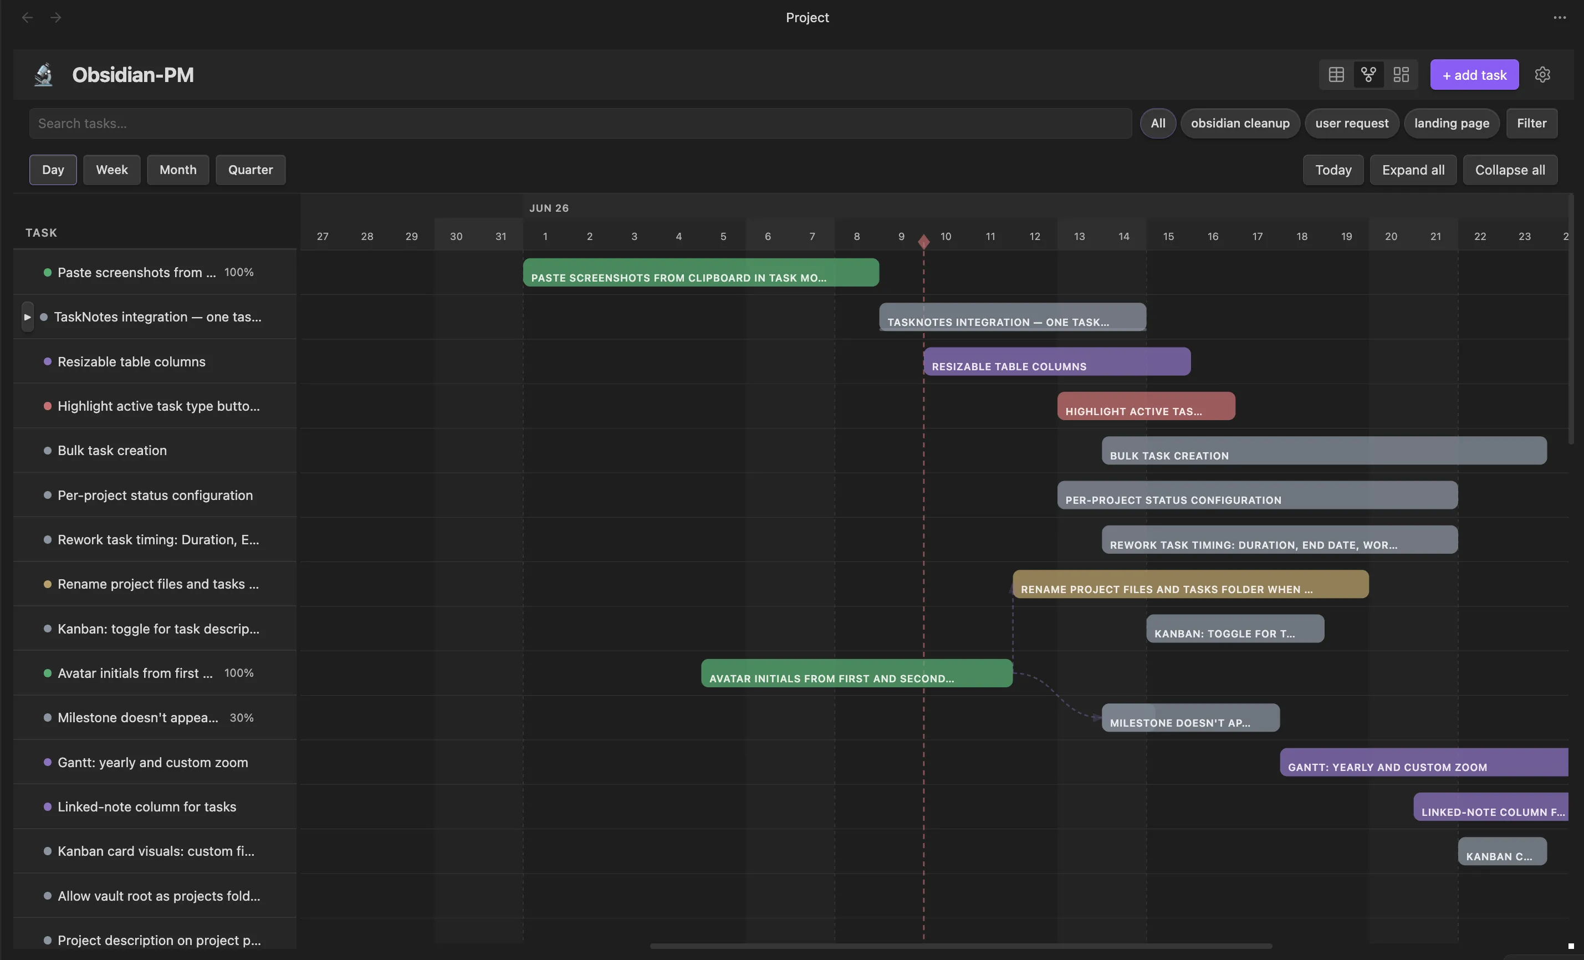Click into the Search tasks field
Screen dimensions: 1584x960
(580, 123)
